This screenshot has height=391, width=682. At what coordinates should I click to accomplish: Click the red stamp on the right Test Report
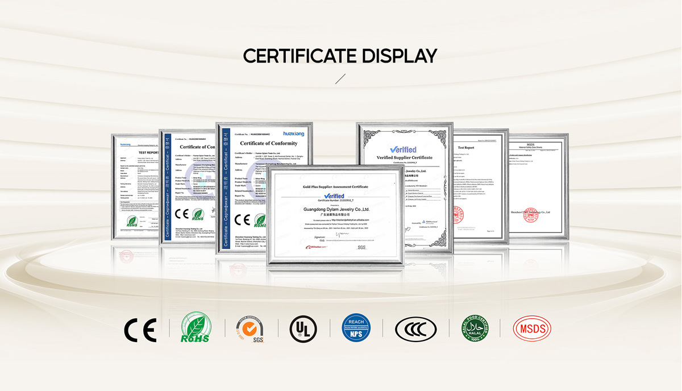coord(458,215)
